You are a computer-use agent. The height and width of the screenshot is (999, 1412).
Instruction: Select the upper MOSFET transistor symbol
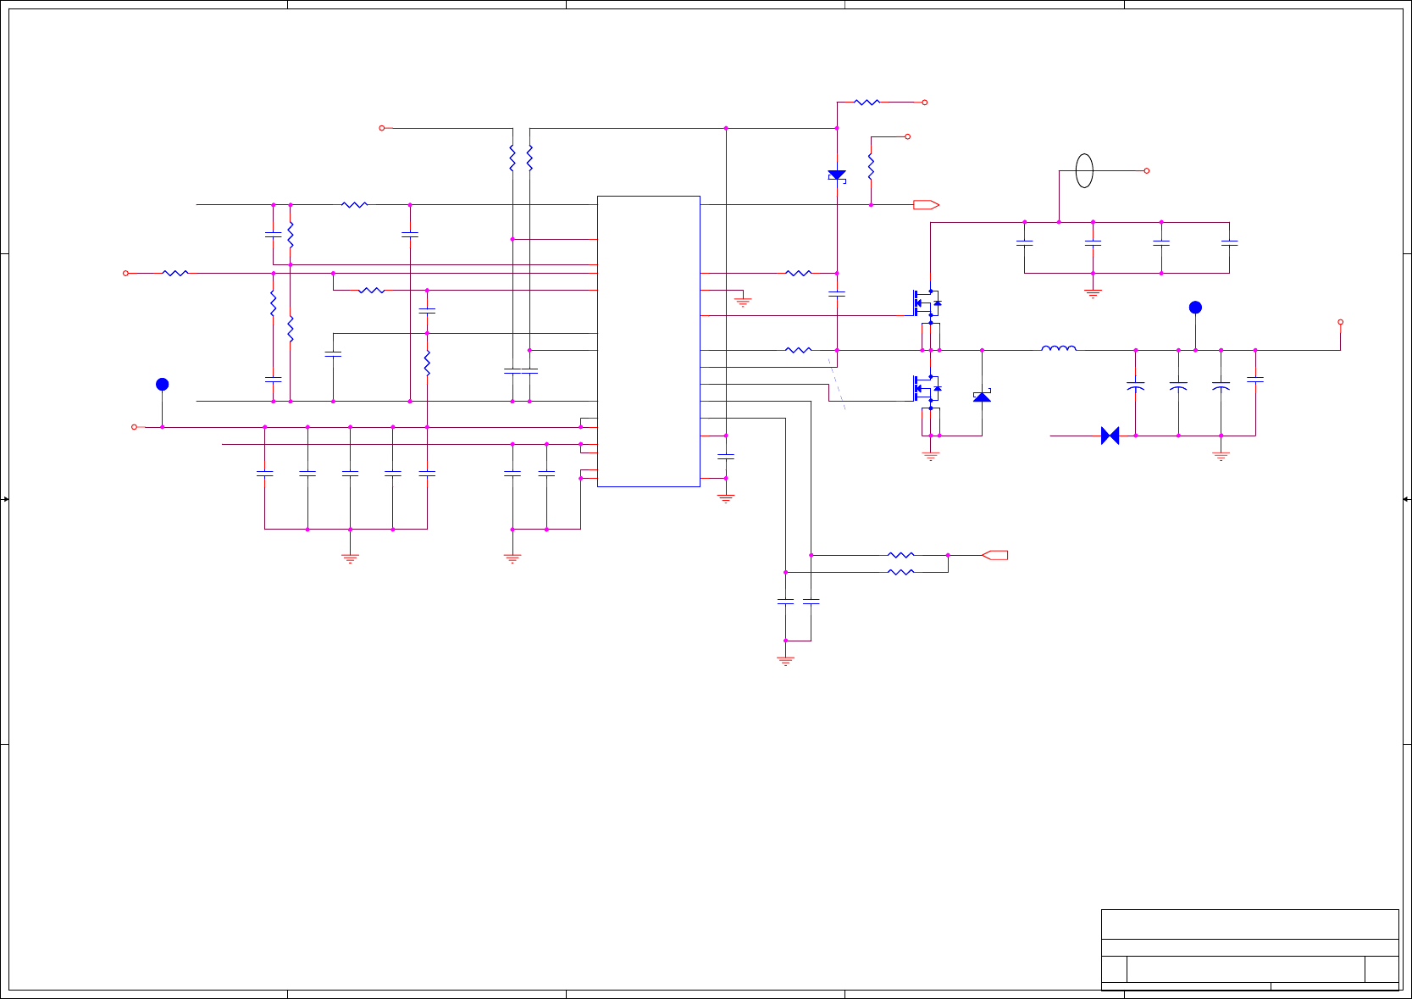(926, 303)
